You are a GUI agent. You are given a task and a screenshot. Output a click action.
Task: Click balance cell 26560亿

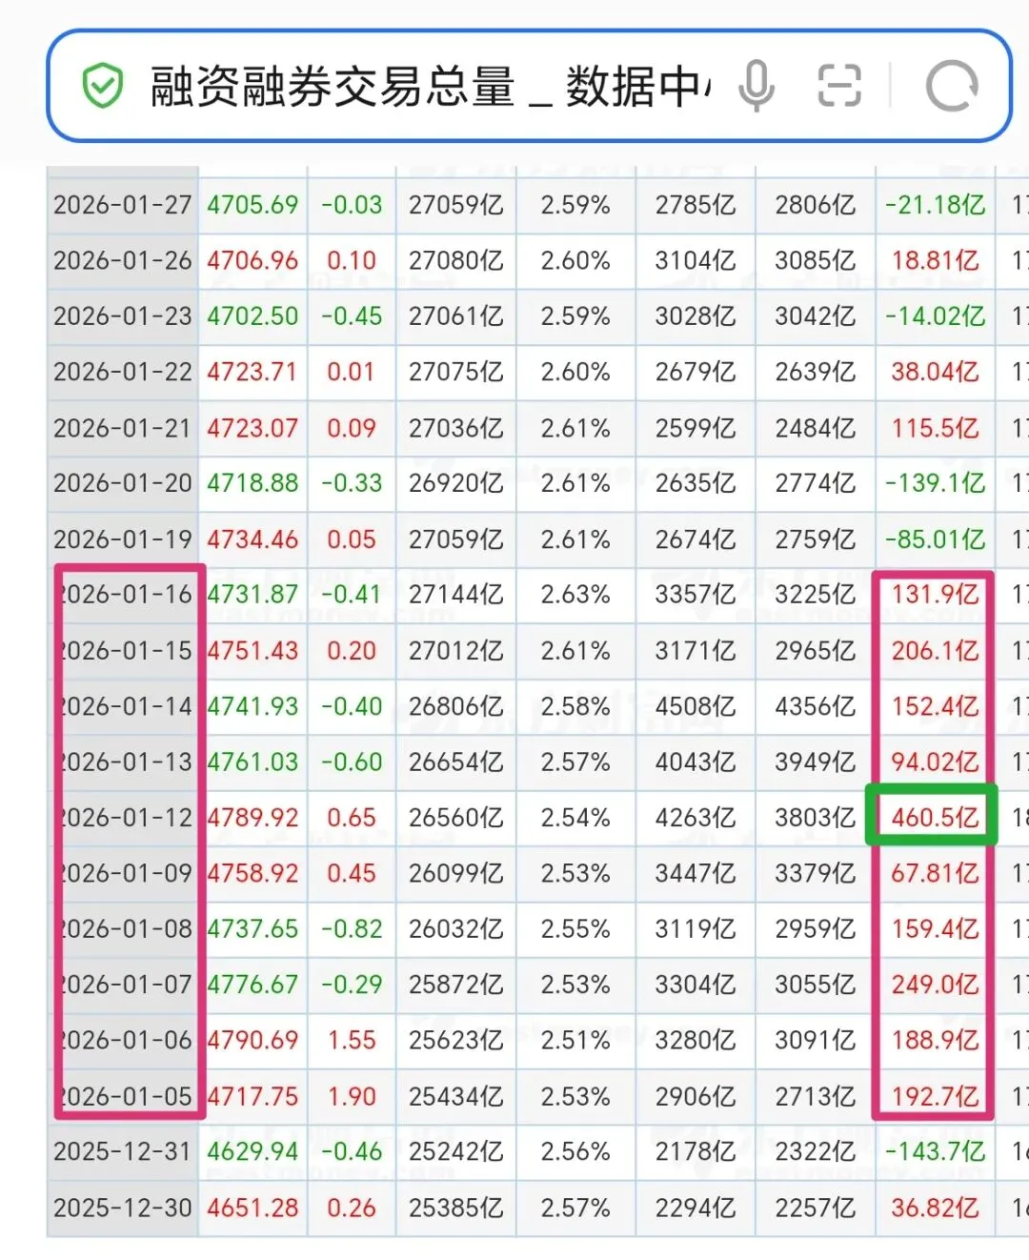[455, 818]
